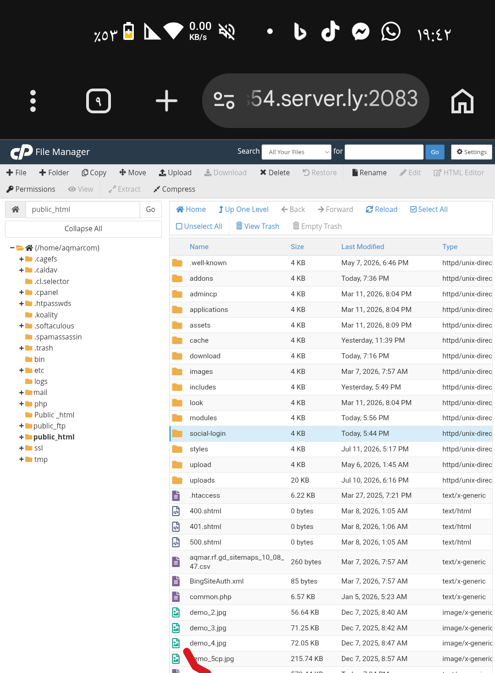
Task: Click the search text input field
Action: pyautogui.click(x=384, y=152)
